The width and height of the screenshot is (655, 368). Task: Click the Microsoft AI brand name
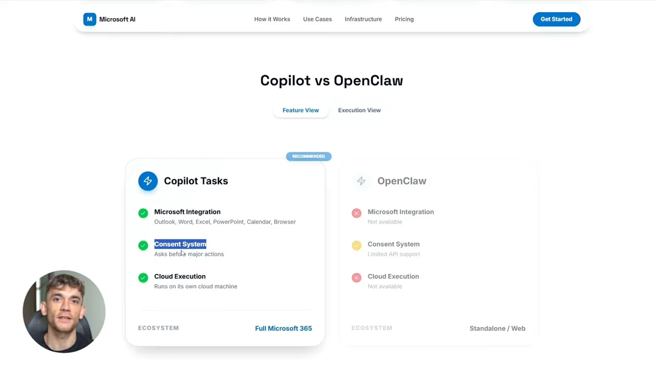pyautogui.click(x=117, y=19)
